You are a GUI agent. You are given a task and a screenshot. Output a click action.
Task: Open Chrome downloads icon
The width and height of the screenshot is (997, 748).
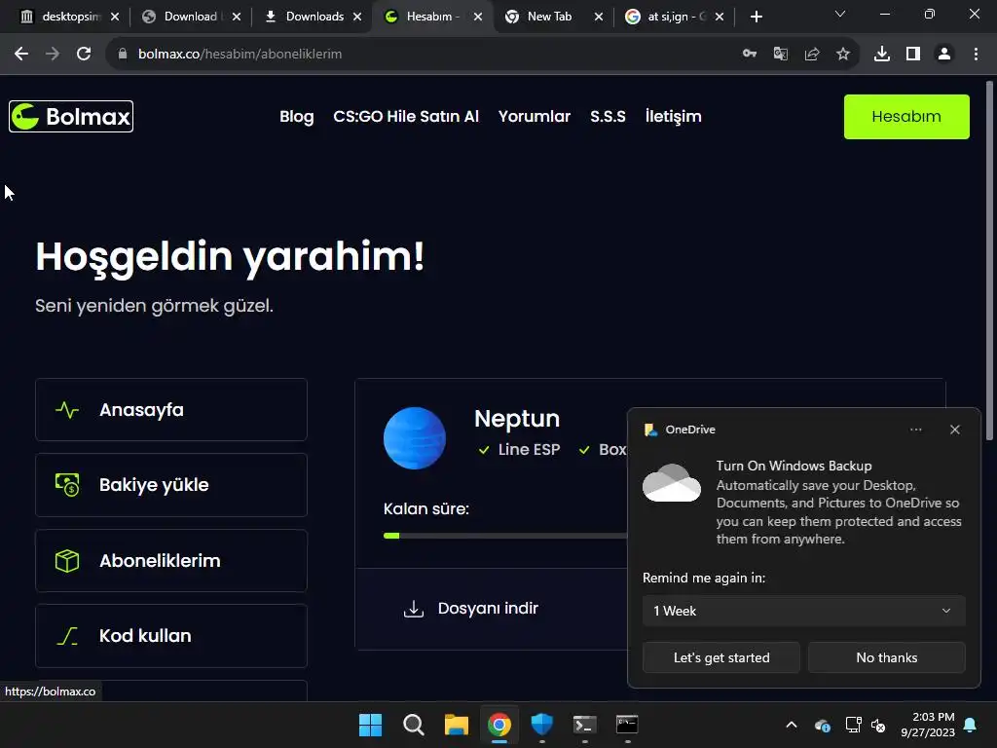click(x=882, y=55)
